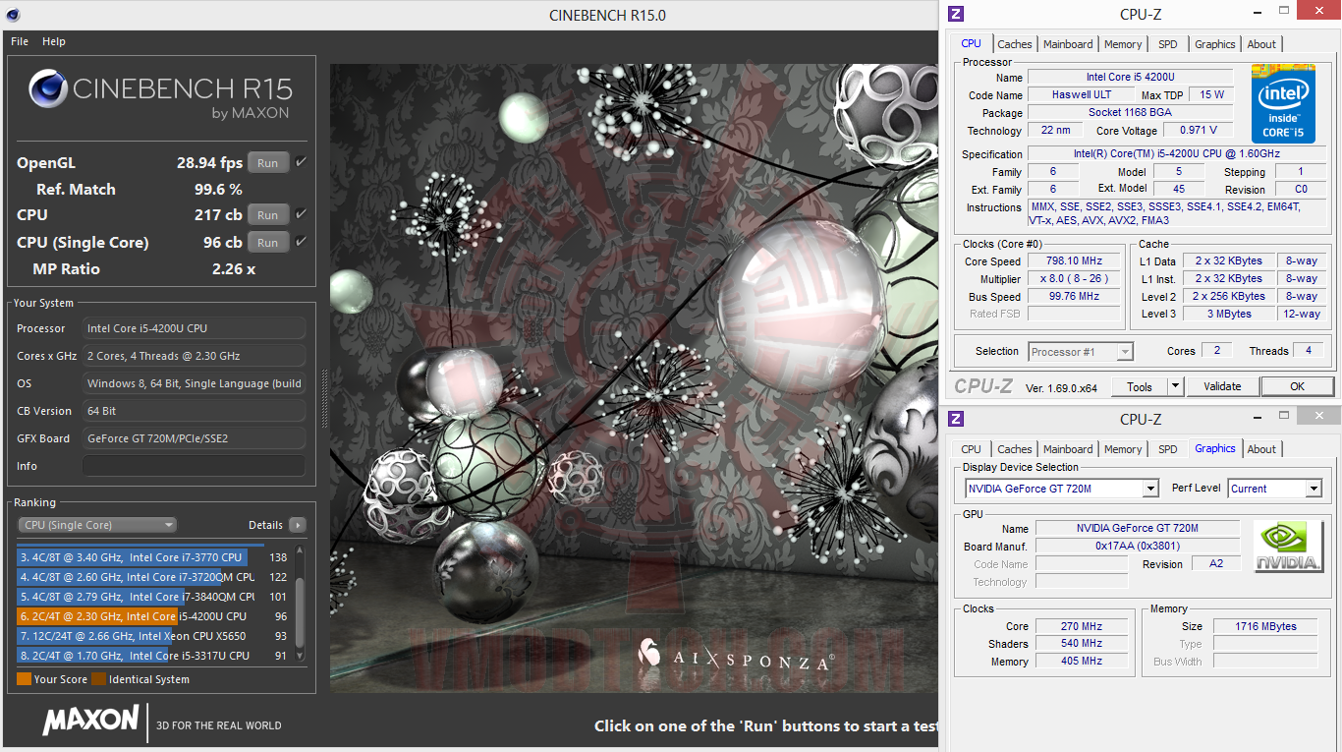Select the Intel Core i7-3720QM ranking row

[153, 577]
